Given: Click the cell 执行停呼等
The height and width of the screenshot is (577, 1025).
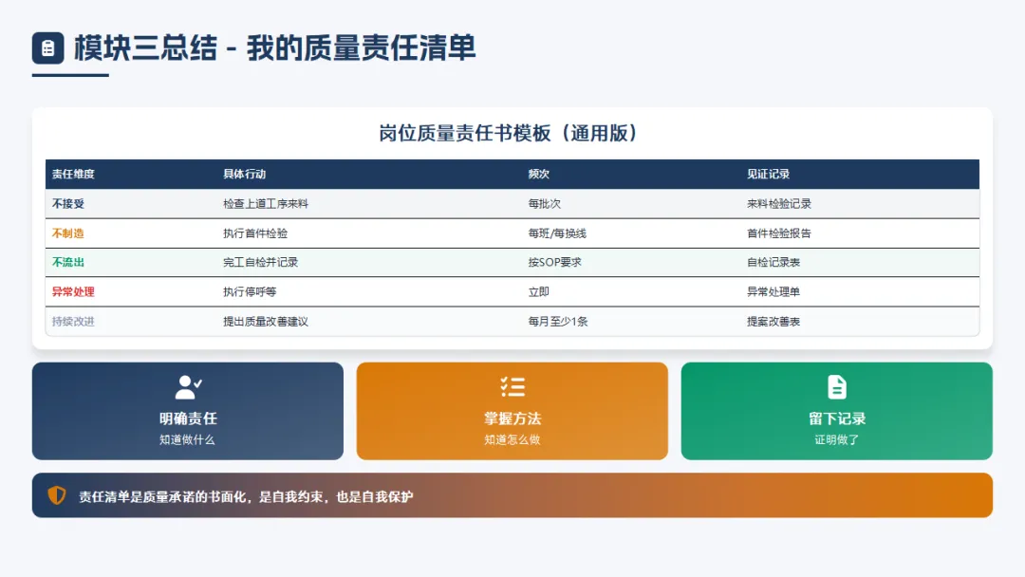Looking at the screenshot, I should (x=250, y=291).
